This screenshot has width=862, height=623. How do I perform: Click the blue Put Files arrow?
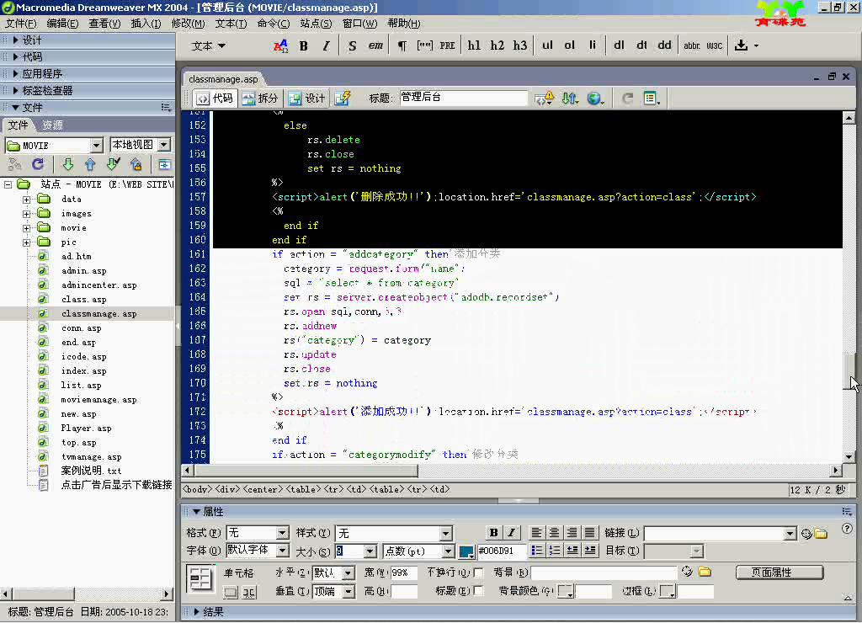[90, 164]
